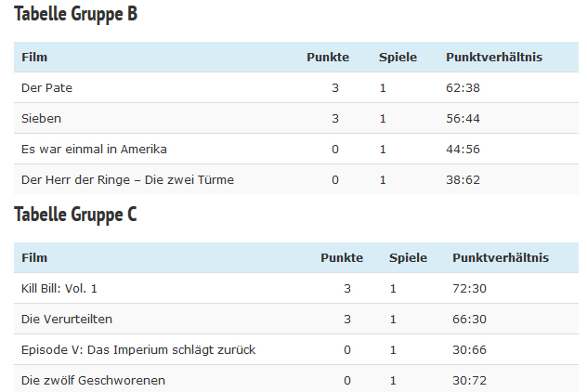This screenshot has height=392, width=587.
Task: Open Episode V: Das Imperium schlägt zurück
Action: tap(137, 349)
